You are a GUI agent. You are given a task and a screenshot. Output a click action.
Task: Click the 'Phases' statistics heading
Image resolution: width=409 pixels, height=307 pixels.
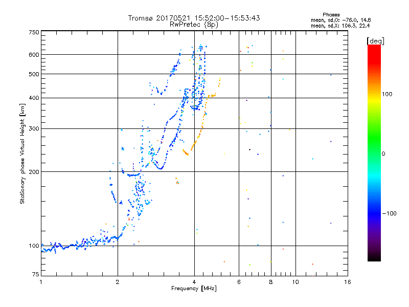[331, 15]
